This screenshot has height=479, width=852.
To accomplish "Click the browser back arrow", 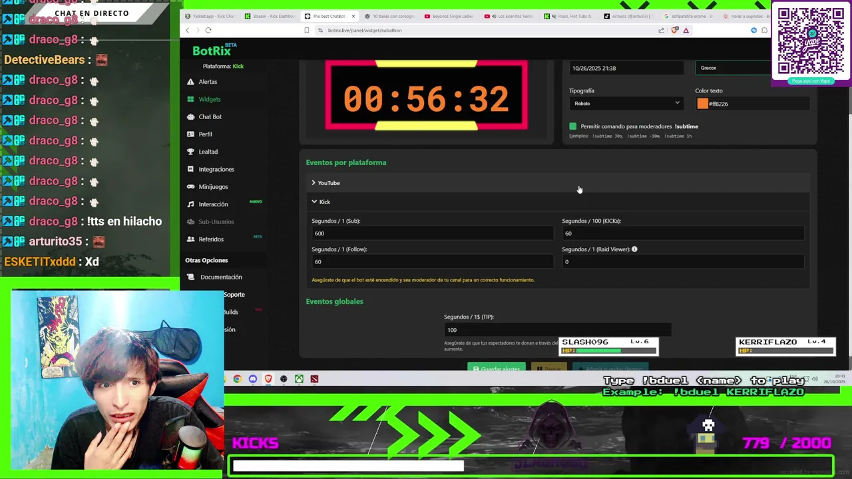I will (188, 30).
